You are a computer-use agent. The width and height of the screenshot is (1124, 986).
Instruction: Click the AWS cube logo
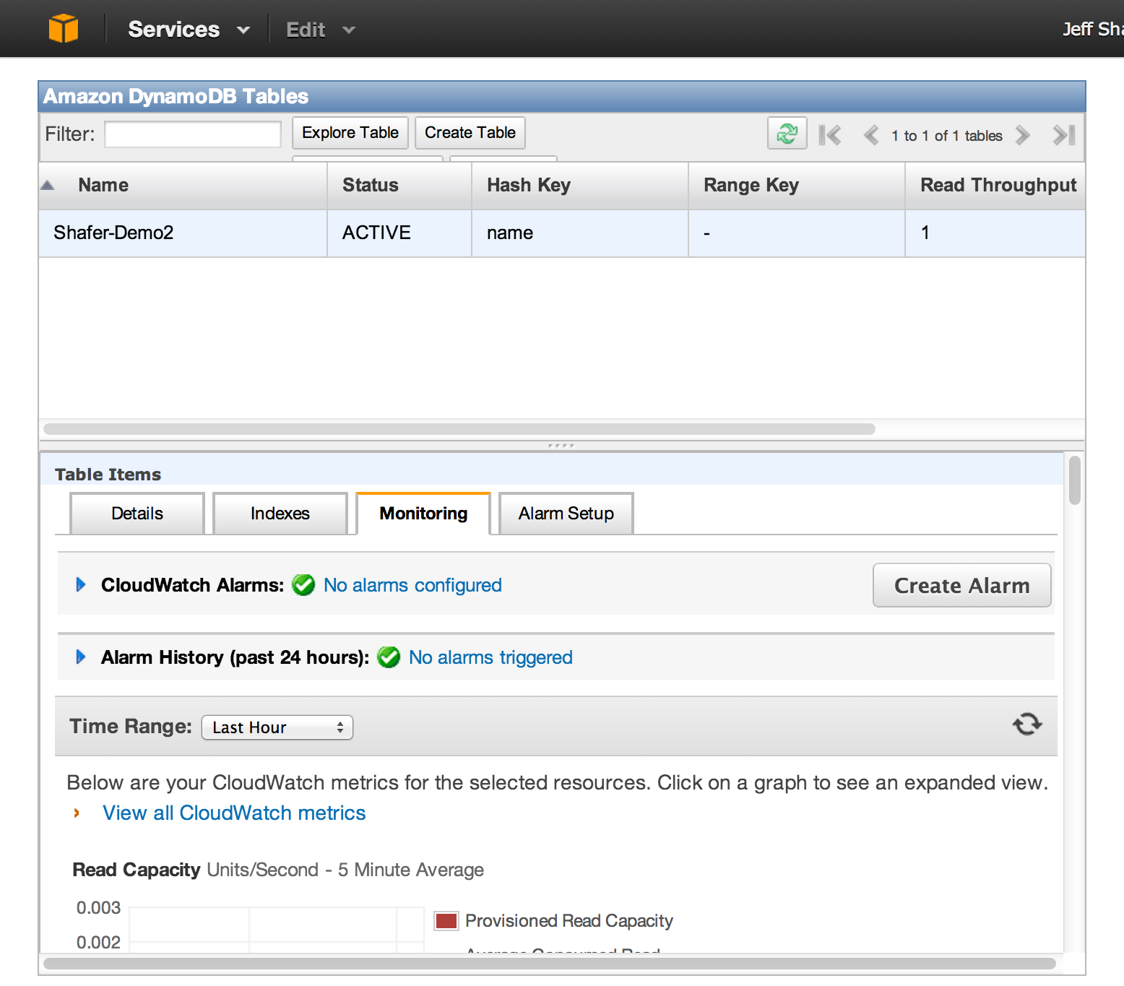64,27
